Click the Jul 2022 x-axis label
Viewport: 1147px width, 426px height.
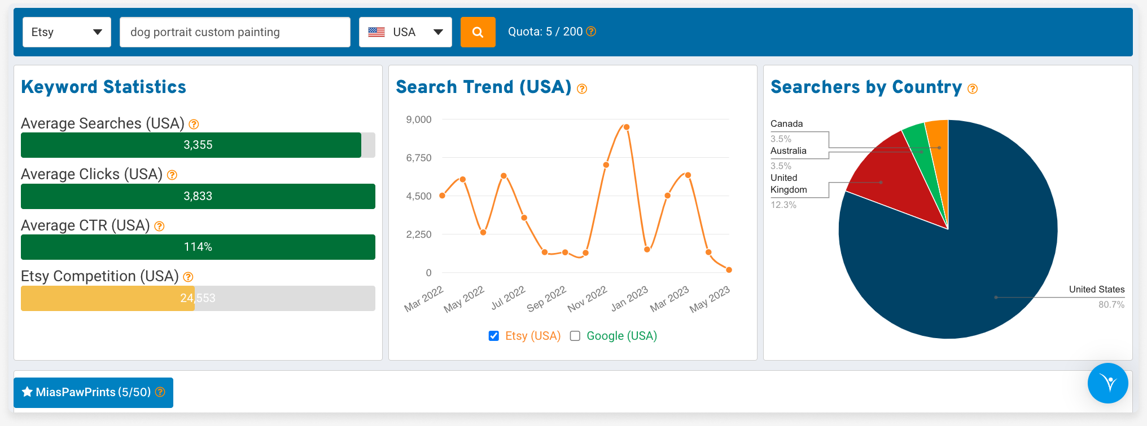pos(508,298)
